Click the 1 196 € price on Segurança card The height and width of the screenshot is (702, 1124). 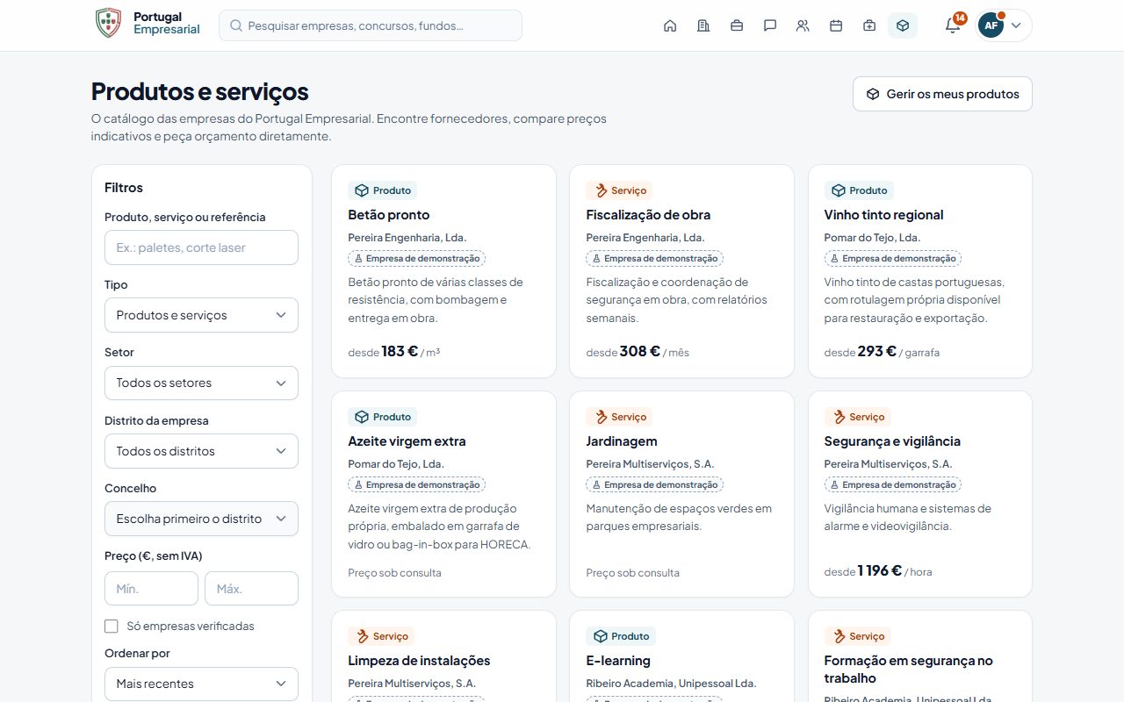(x=880, y=570)
